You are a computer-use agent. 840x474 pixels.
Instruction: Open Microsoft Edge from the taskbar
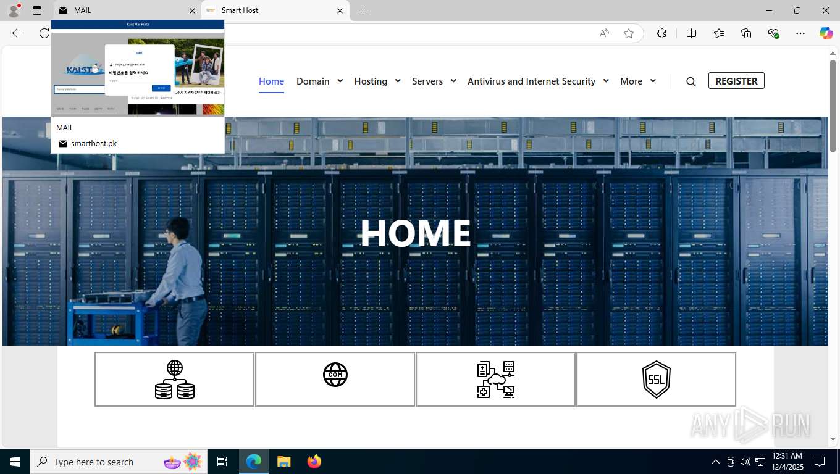coord(254,462)
